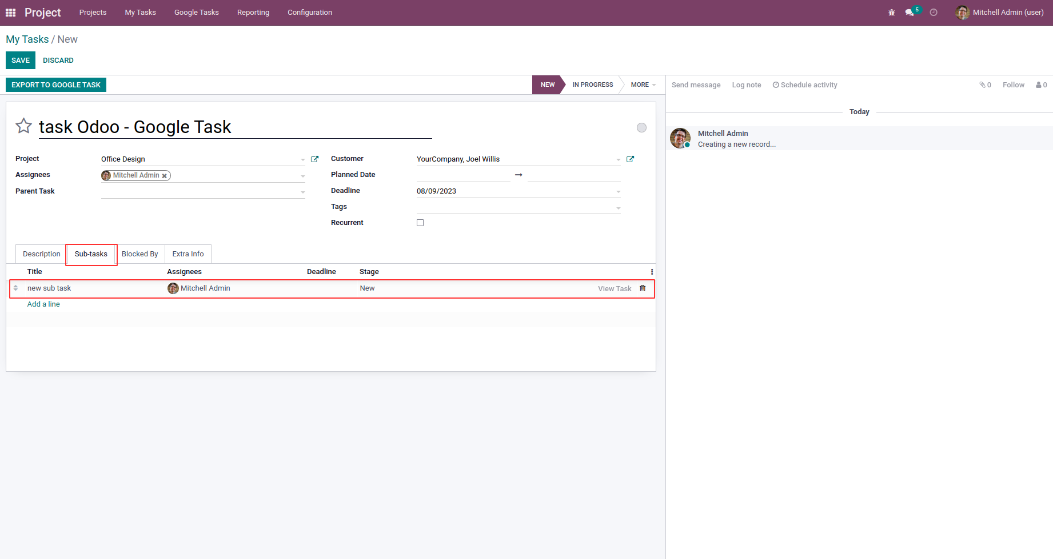Viewport: 1053px width, 559px height.
Task: Click the assignee avatar in sub task row
Action: (173, 288)
